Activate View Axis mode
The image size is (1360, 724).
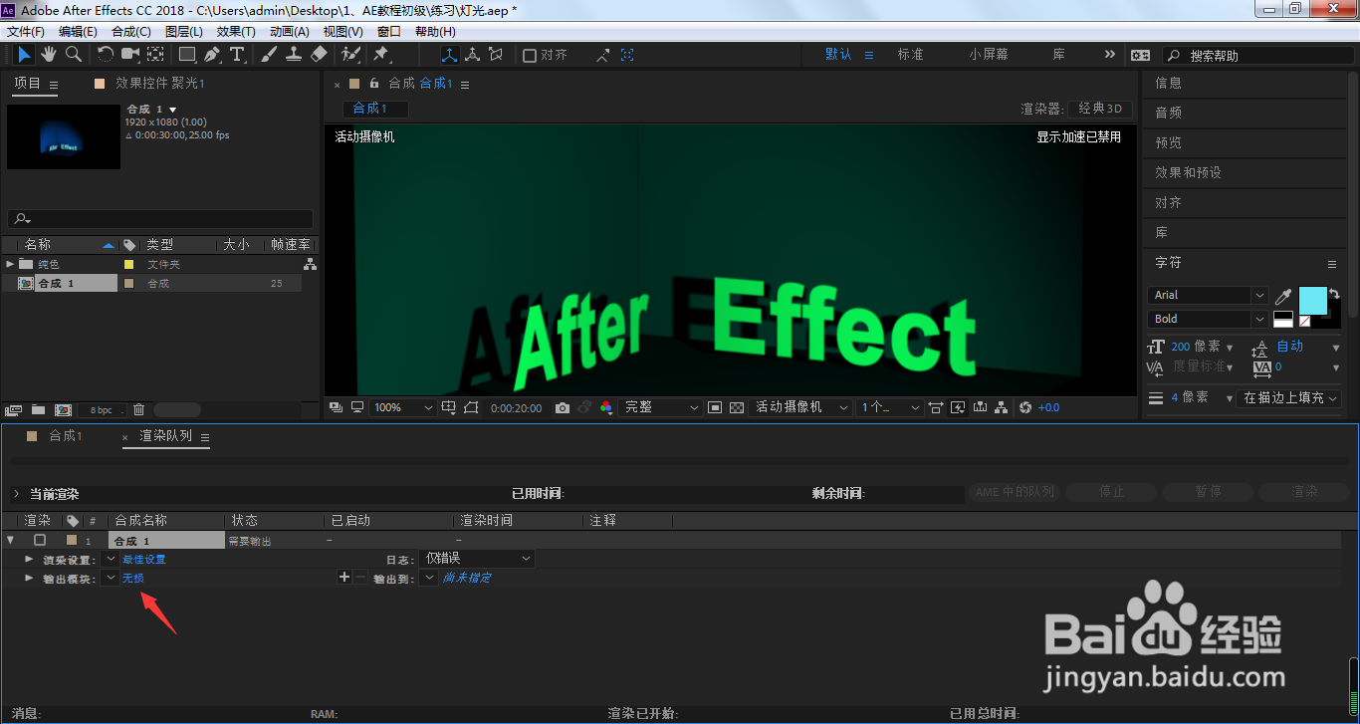pyautogui.click(x=496, y=55)
